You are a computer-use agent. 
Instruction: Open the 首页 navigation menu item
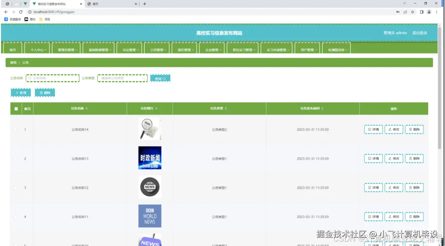[x=13, y=48]
